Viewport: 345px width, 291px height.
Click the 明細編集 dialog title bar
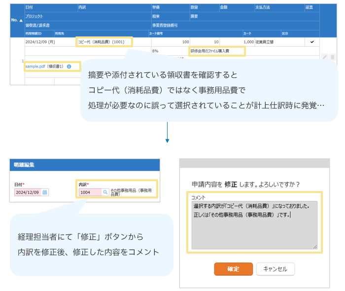click(85, 165)
